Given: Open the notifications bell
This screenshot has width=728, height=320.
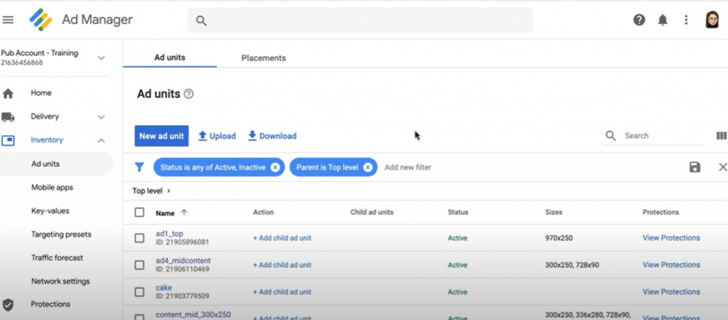Looking at the screenshot, I should pos(663,20).
